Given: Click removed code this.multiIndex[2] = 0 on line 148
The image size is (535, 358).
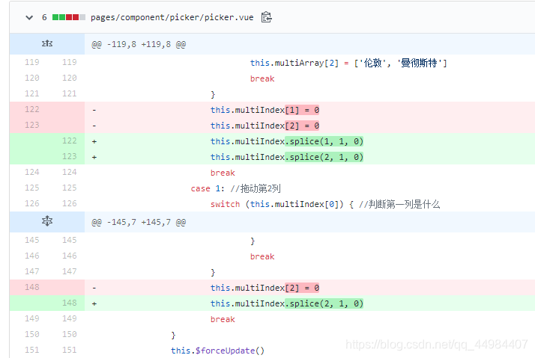Looking at the screenshot, I should pos(265,288).
